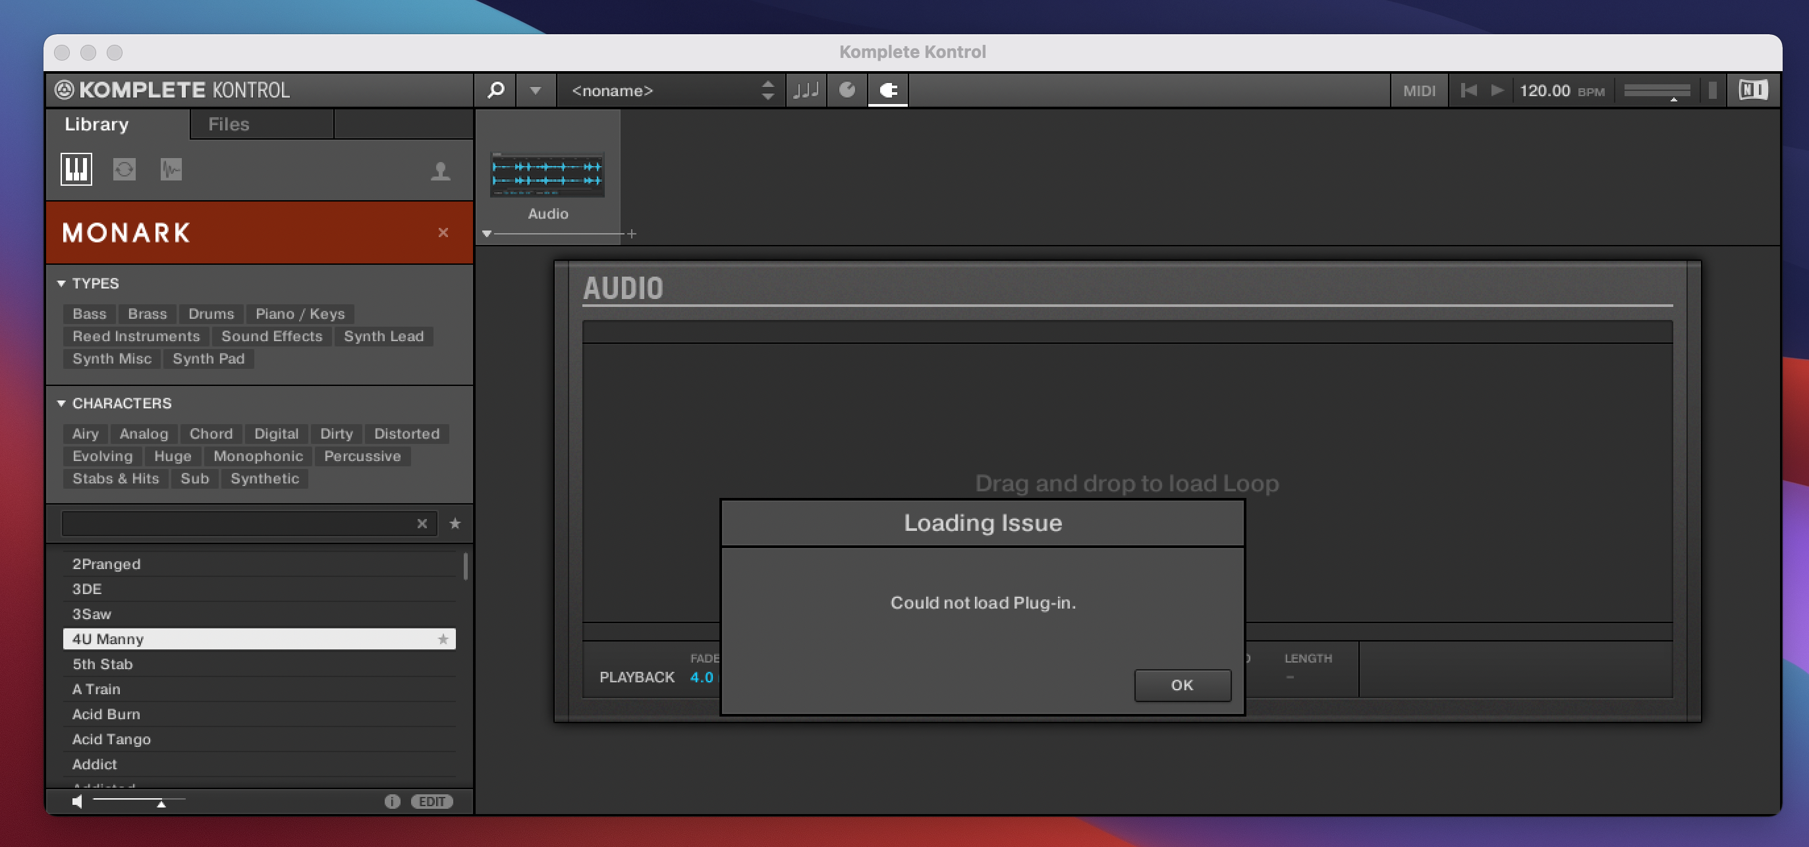Select the Acid Tango preset
1809x847 pixels.
[111, 739]
